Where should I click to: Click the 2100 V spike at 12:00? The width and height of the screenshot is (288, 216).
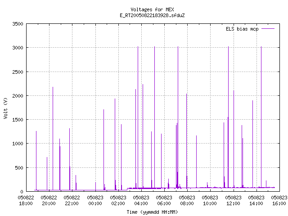tap(234, 139)
